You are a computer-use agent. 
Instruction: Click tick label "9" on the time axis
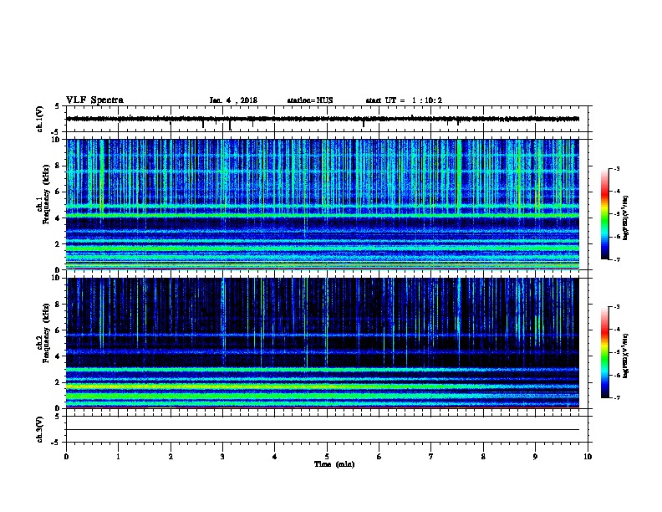coord(535,457)
